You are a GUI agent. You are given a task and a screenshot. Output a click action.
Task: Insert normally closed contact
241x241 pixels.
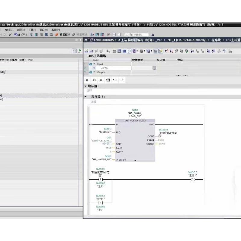pos(94,80)
